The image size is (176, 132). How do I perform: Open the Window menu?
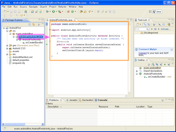pos(73,7)
